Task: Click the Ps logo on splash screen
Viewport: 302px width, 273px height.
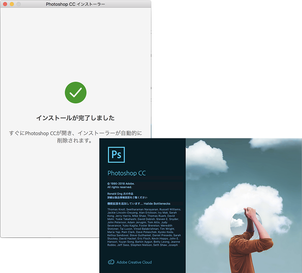Action: (x=116, y=155)
